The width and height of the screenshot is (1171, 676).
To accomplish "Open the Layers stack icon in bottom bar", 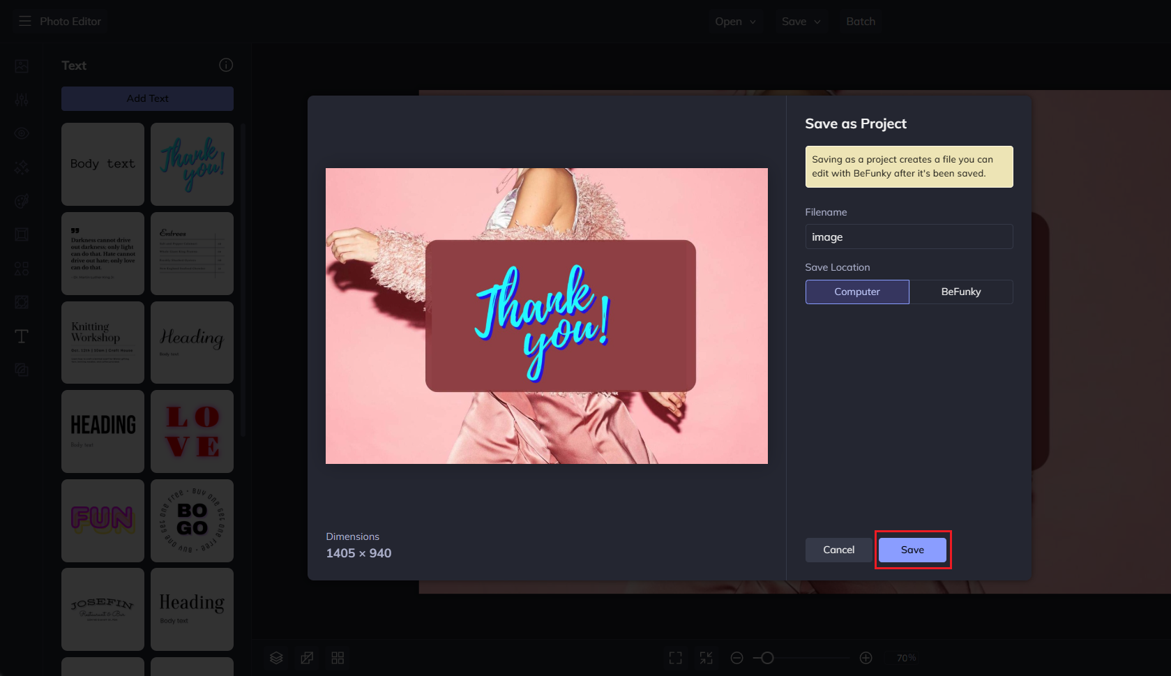I will [276, 658].
